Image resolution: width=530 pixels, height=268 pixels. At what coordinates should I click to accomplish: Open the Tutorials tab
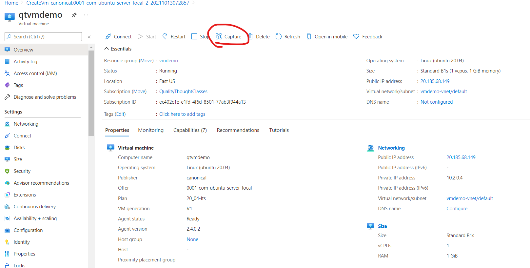279,130
